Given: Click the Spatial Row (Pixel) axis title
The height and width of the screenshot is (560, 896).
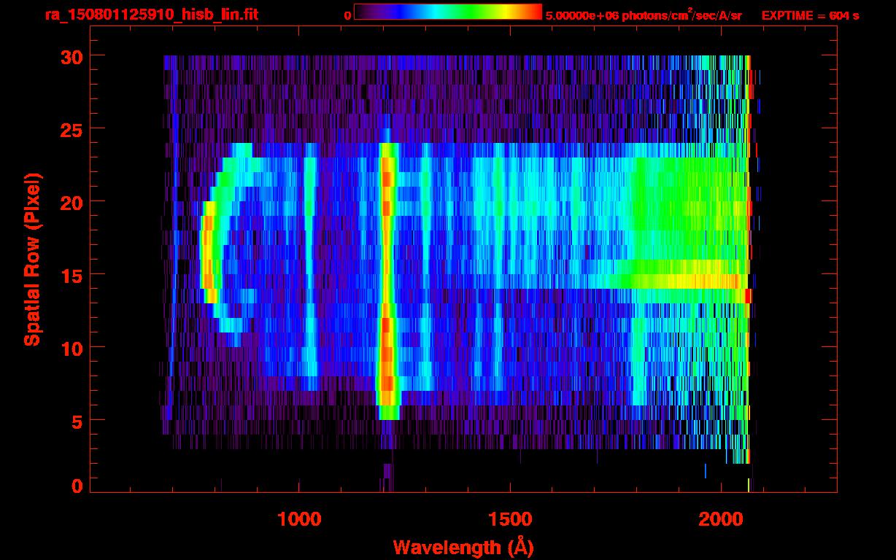Looking at the screenshot, I should coord(31,260).
